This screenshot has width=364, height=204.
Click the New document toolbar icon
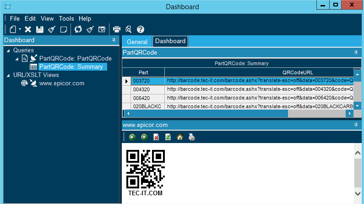(13, 29)
